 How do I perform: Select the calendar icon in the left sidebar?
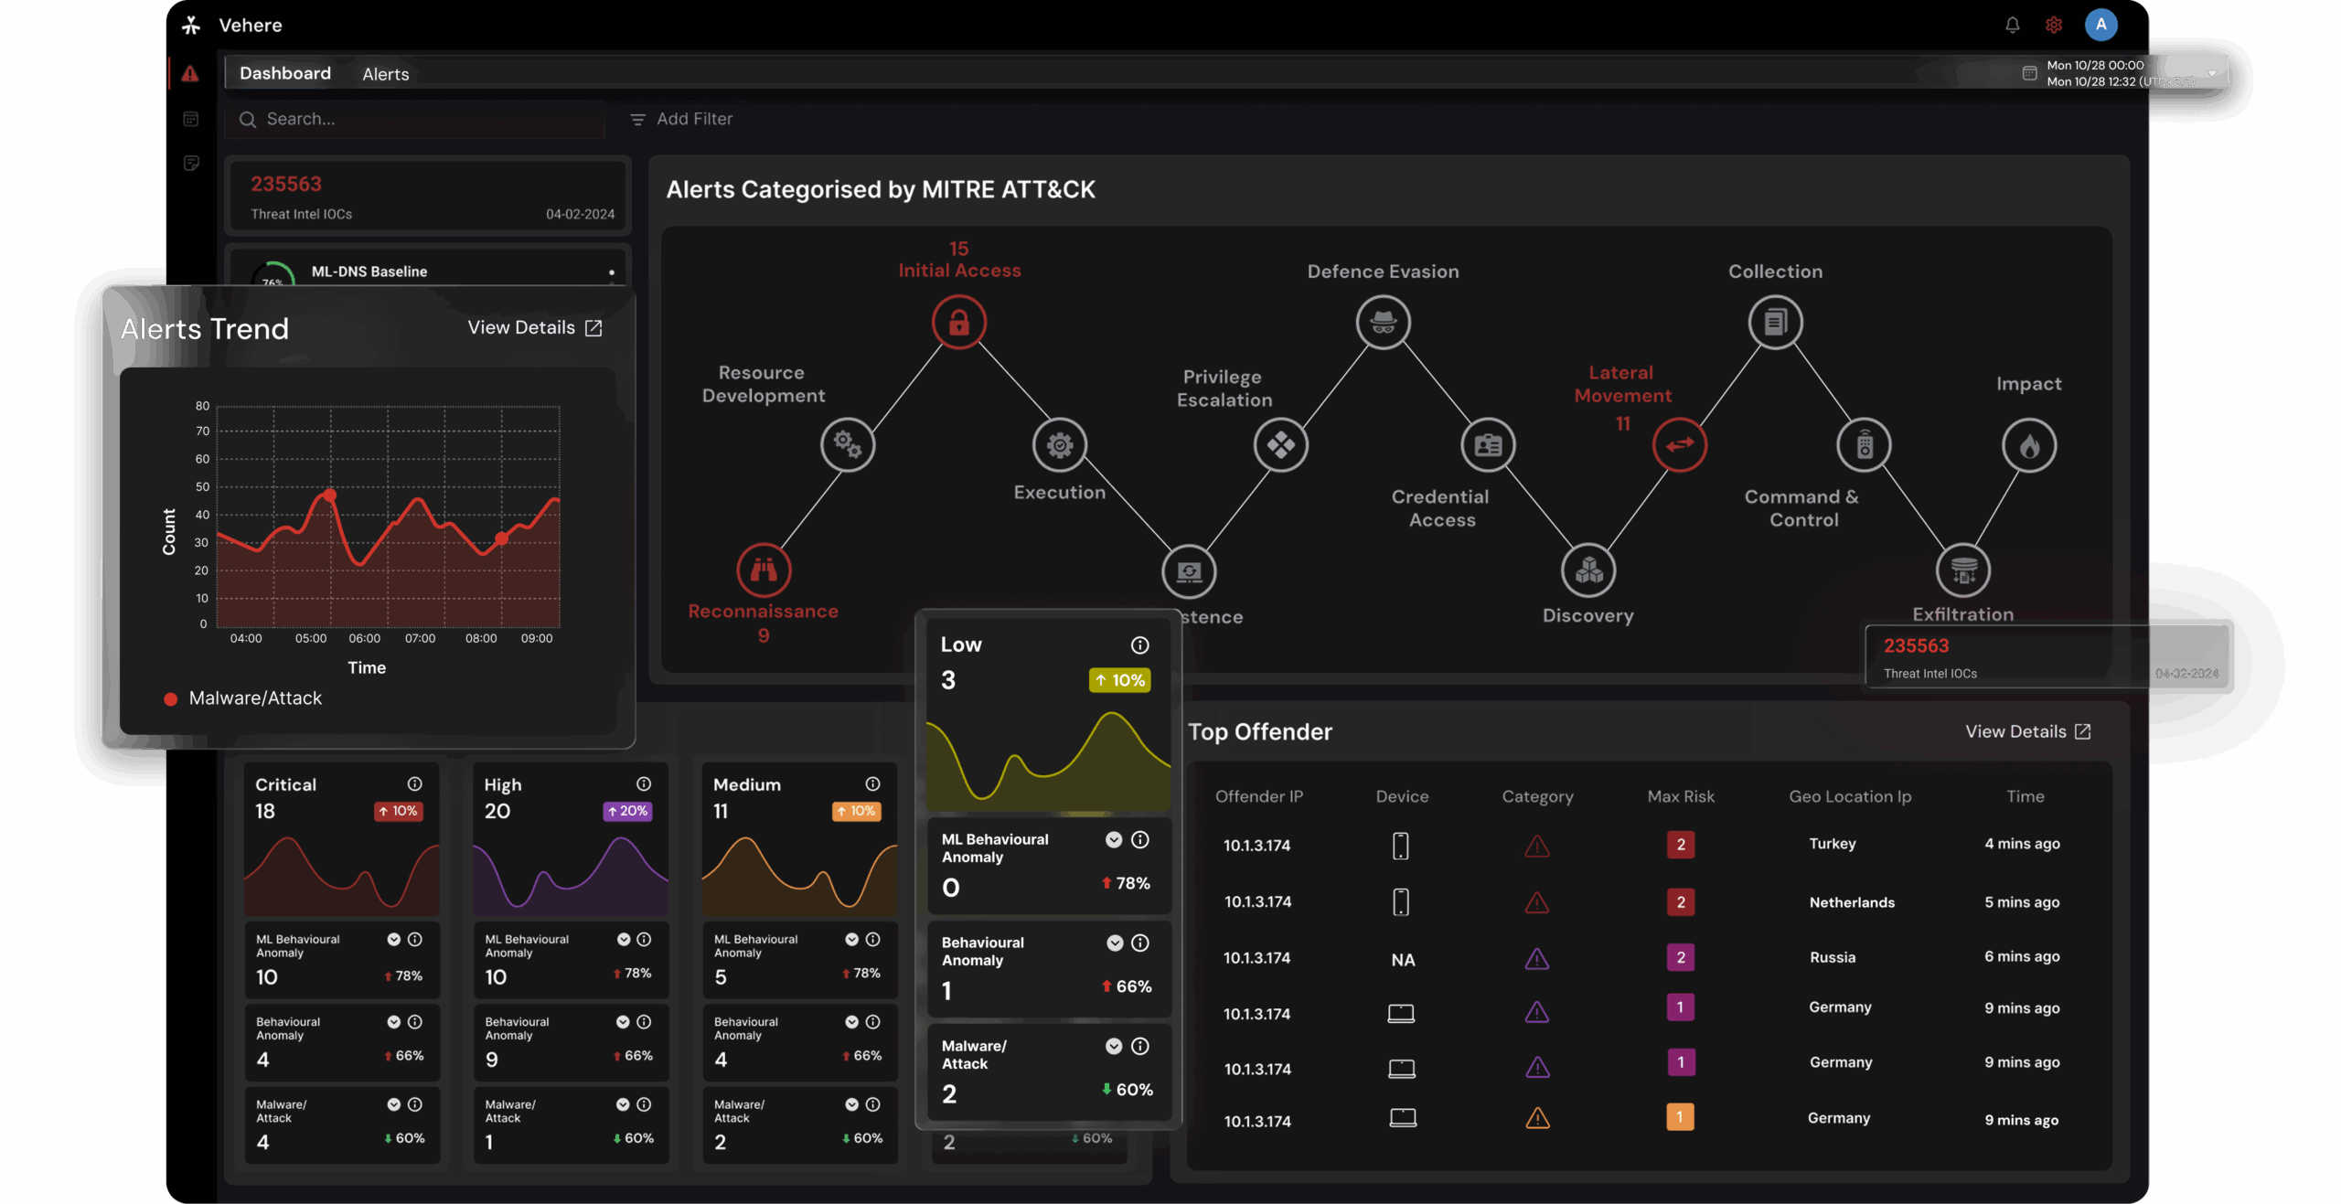pos(191,119)
